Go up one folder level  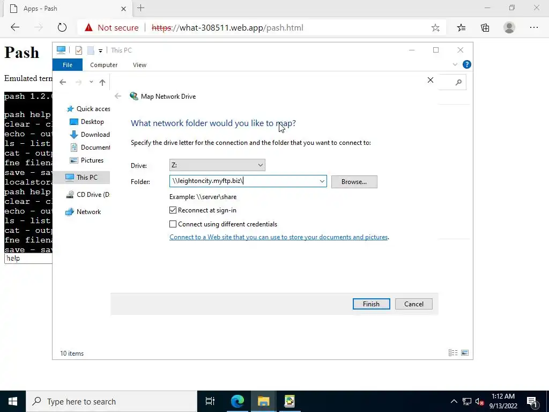102,82
